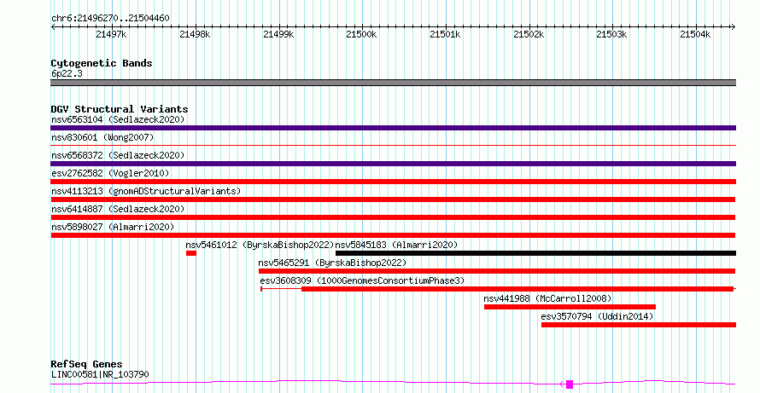Screen dimensions: 760x393
Task: Click the nsv5465291 red variant bar
Action: 497,271
